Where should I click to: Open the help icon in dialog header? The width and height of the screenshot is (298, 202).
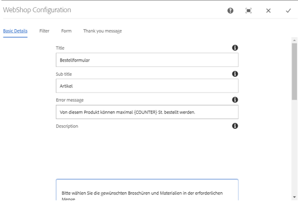230,11
